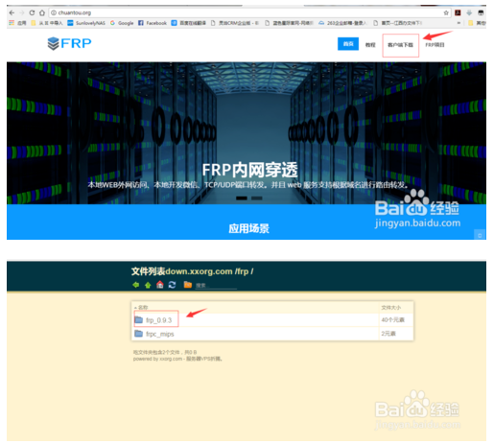Click the browser back arrow
494x444 pixels.
tap(12, 12)
